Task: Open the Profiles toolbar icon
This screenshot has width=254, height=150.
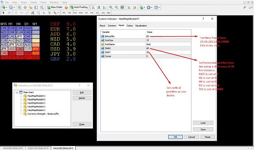Action: point(11,7)
